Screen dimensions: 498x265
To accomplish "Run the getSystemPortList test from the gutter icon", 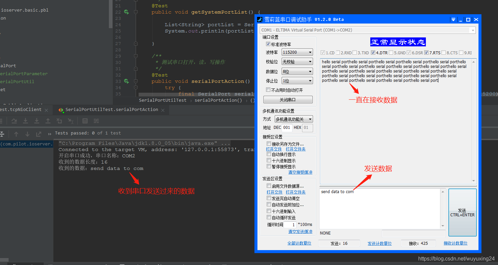I will pos(126,12).
